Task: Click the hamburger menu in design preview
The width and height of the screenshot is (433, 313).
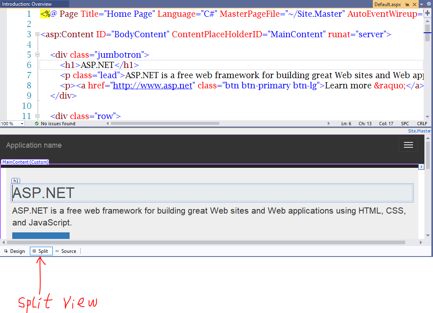Action: click(408, 145)
